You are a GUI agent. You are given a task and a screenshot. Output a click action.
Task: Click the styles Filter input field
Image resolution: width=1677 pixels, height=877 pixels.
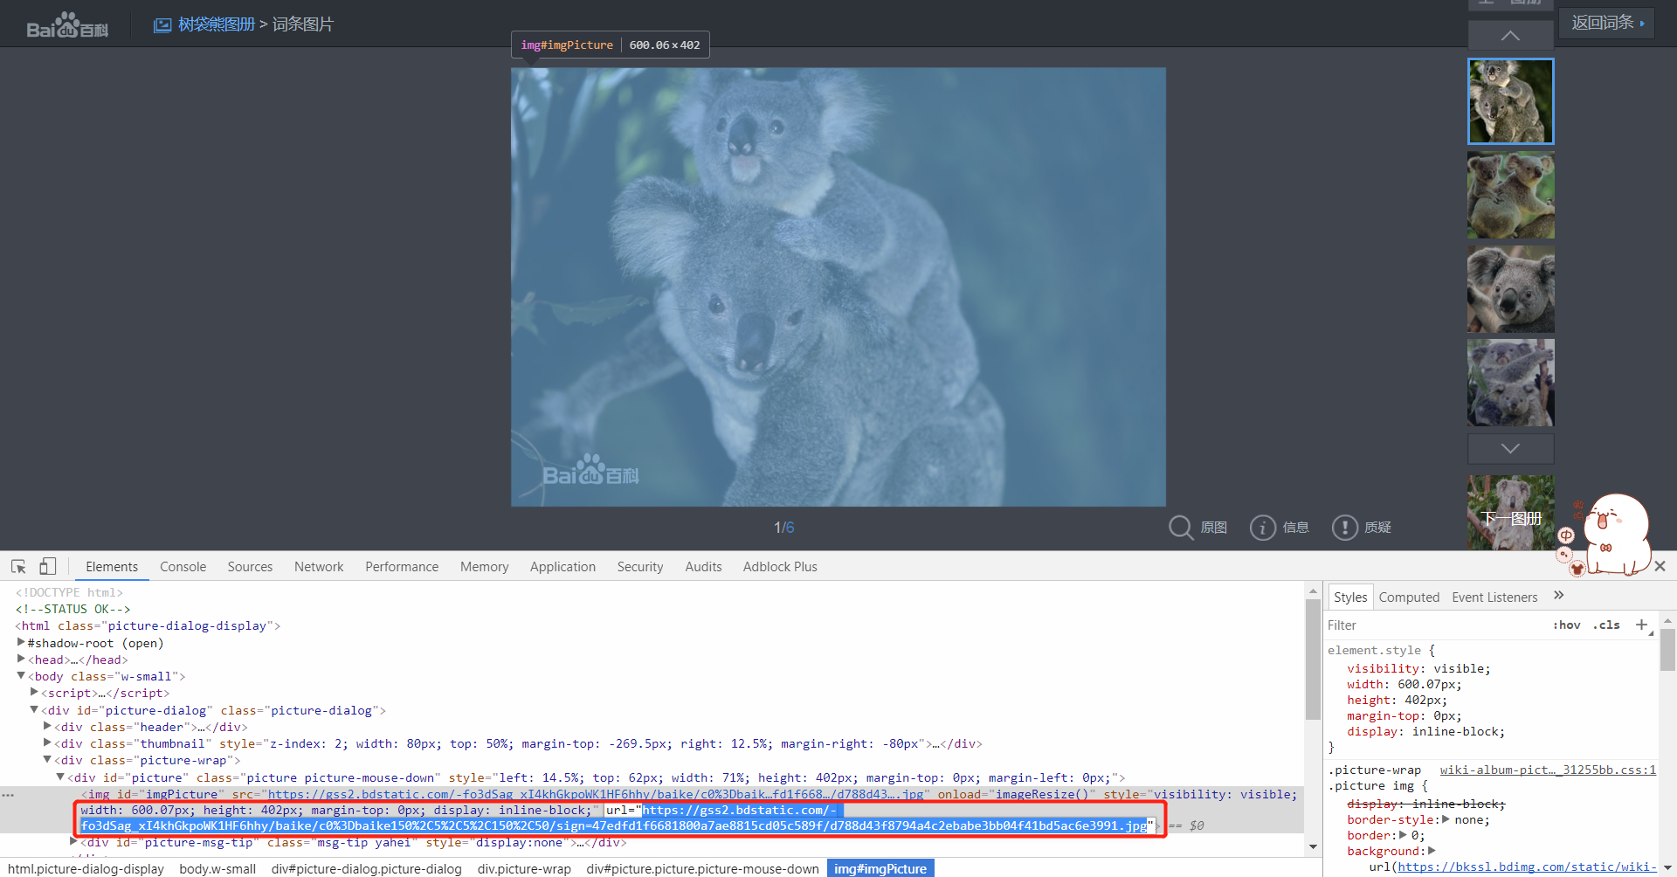click(x=1432, y=625)
